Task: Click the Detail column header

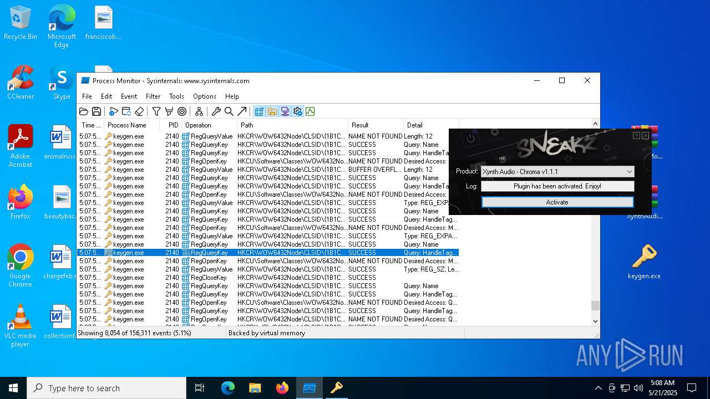Action: click(431, 125)
